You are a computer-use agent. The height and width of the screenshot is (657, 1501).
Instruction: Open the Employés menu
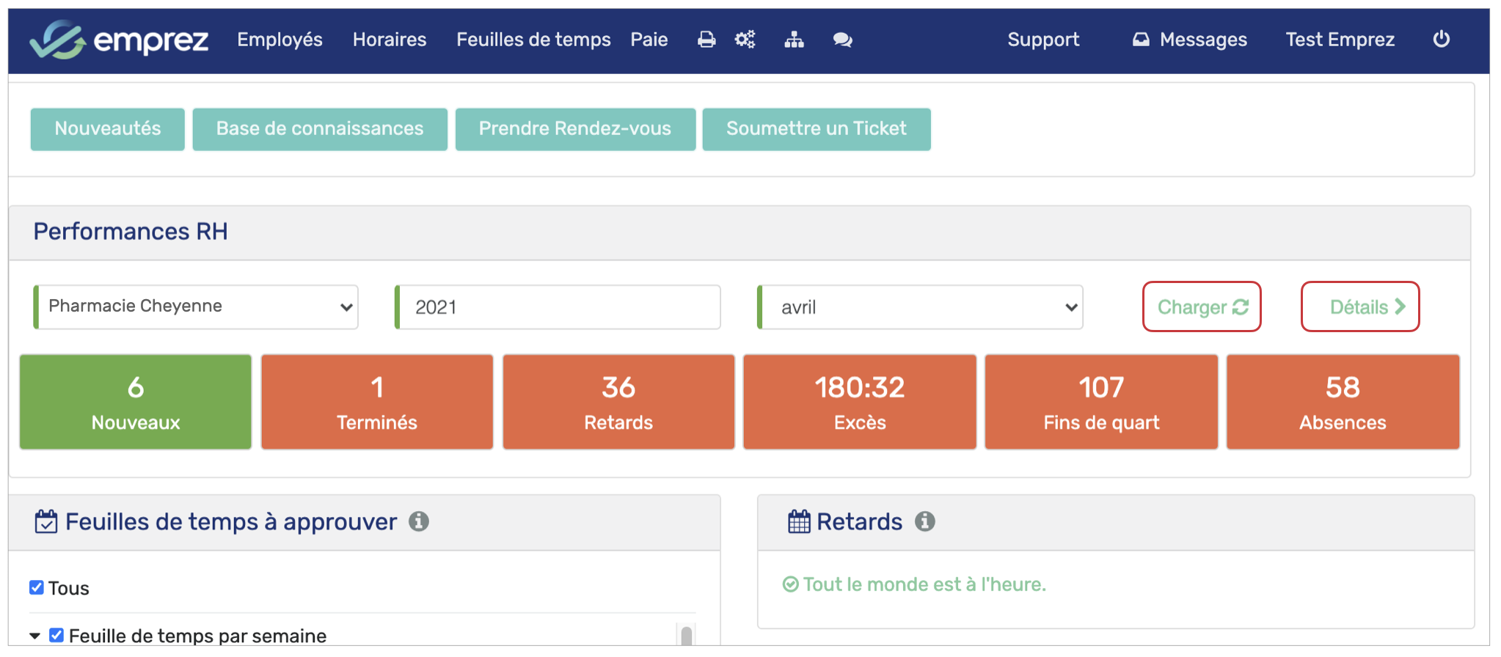click(x=280, y=40)
